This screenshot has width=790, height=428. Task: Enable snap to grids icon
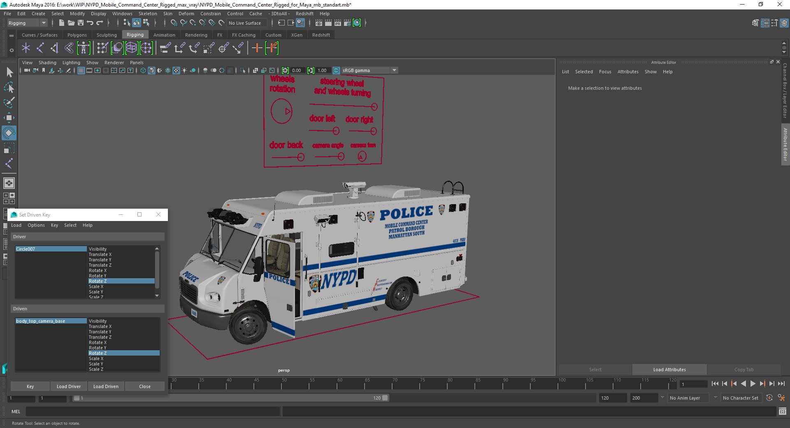174,23
